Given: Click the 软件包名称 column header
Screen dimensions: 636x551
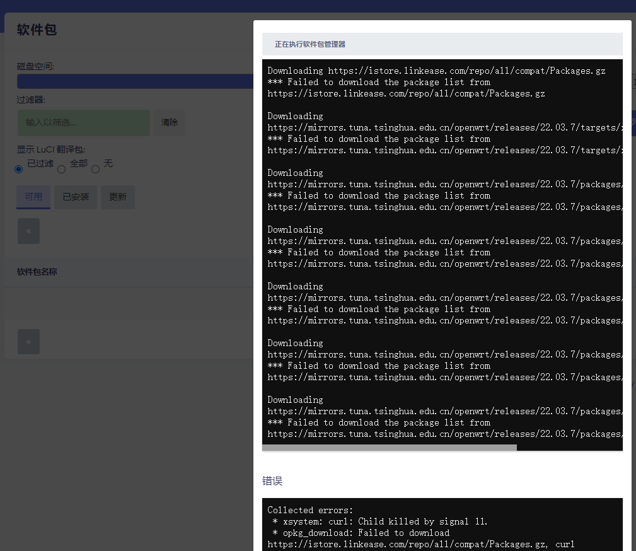Looking at the screenshot, I should click(37, 272).
